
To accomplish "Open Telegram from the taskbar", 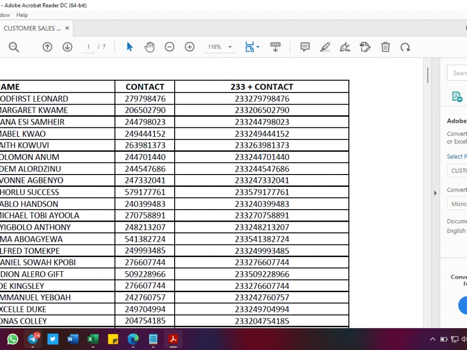I will (33, 339).
